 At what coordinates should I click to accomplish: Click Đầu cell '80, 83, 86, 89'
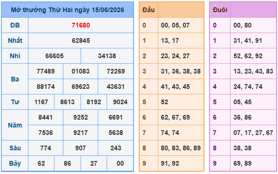[181, 148]
